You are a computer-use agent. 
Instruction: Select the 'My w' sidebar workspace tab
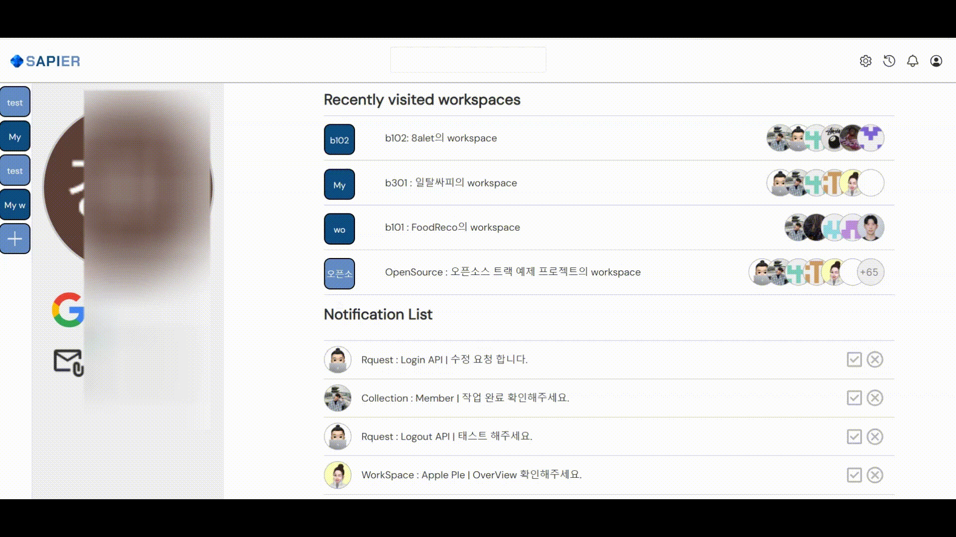[15, 205]
